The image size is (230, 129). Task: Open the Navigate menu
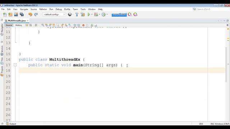(x=24, y=9)
